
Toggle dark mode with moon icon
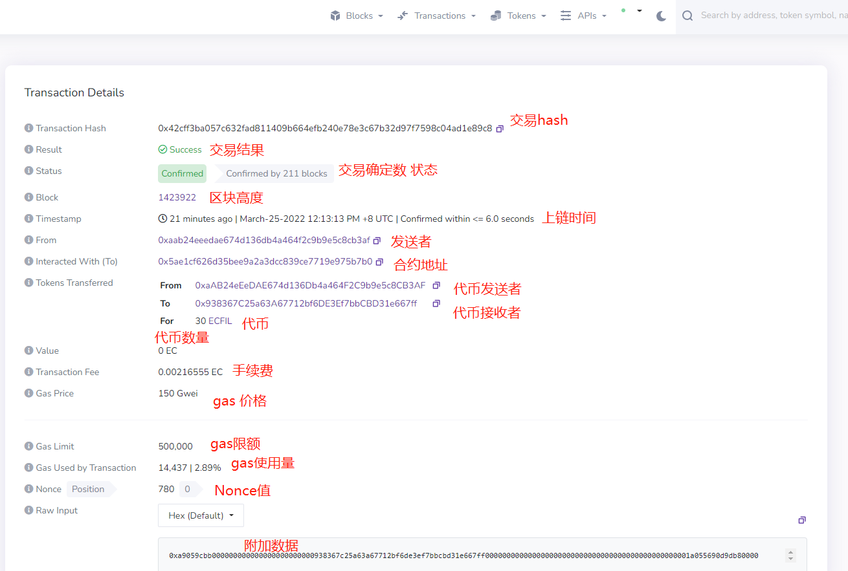coord(661,16)
